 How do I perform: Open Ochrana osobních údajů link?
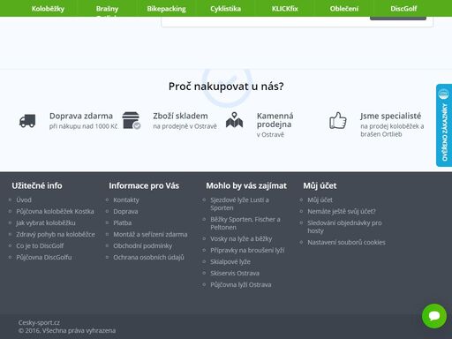(x=148, y=257)
